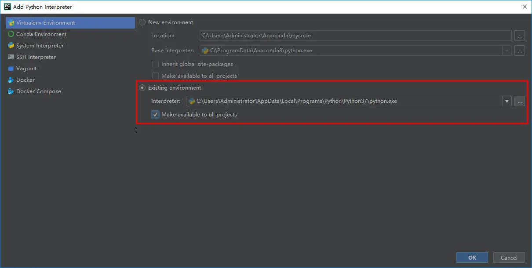Image resolution: width=532 pixels, height=268 pixels.
Task: Click the Add Python Interpreter title text
Action: [x=43, y=7]
